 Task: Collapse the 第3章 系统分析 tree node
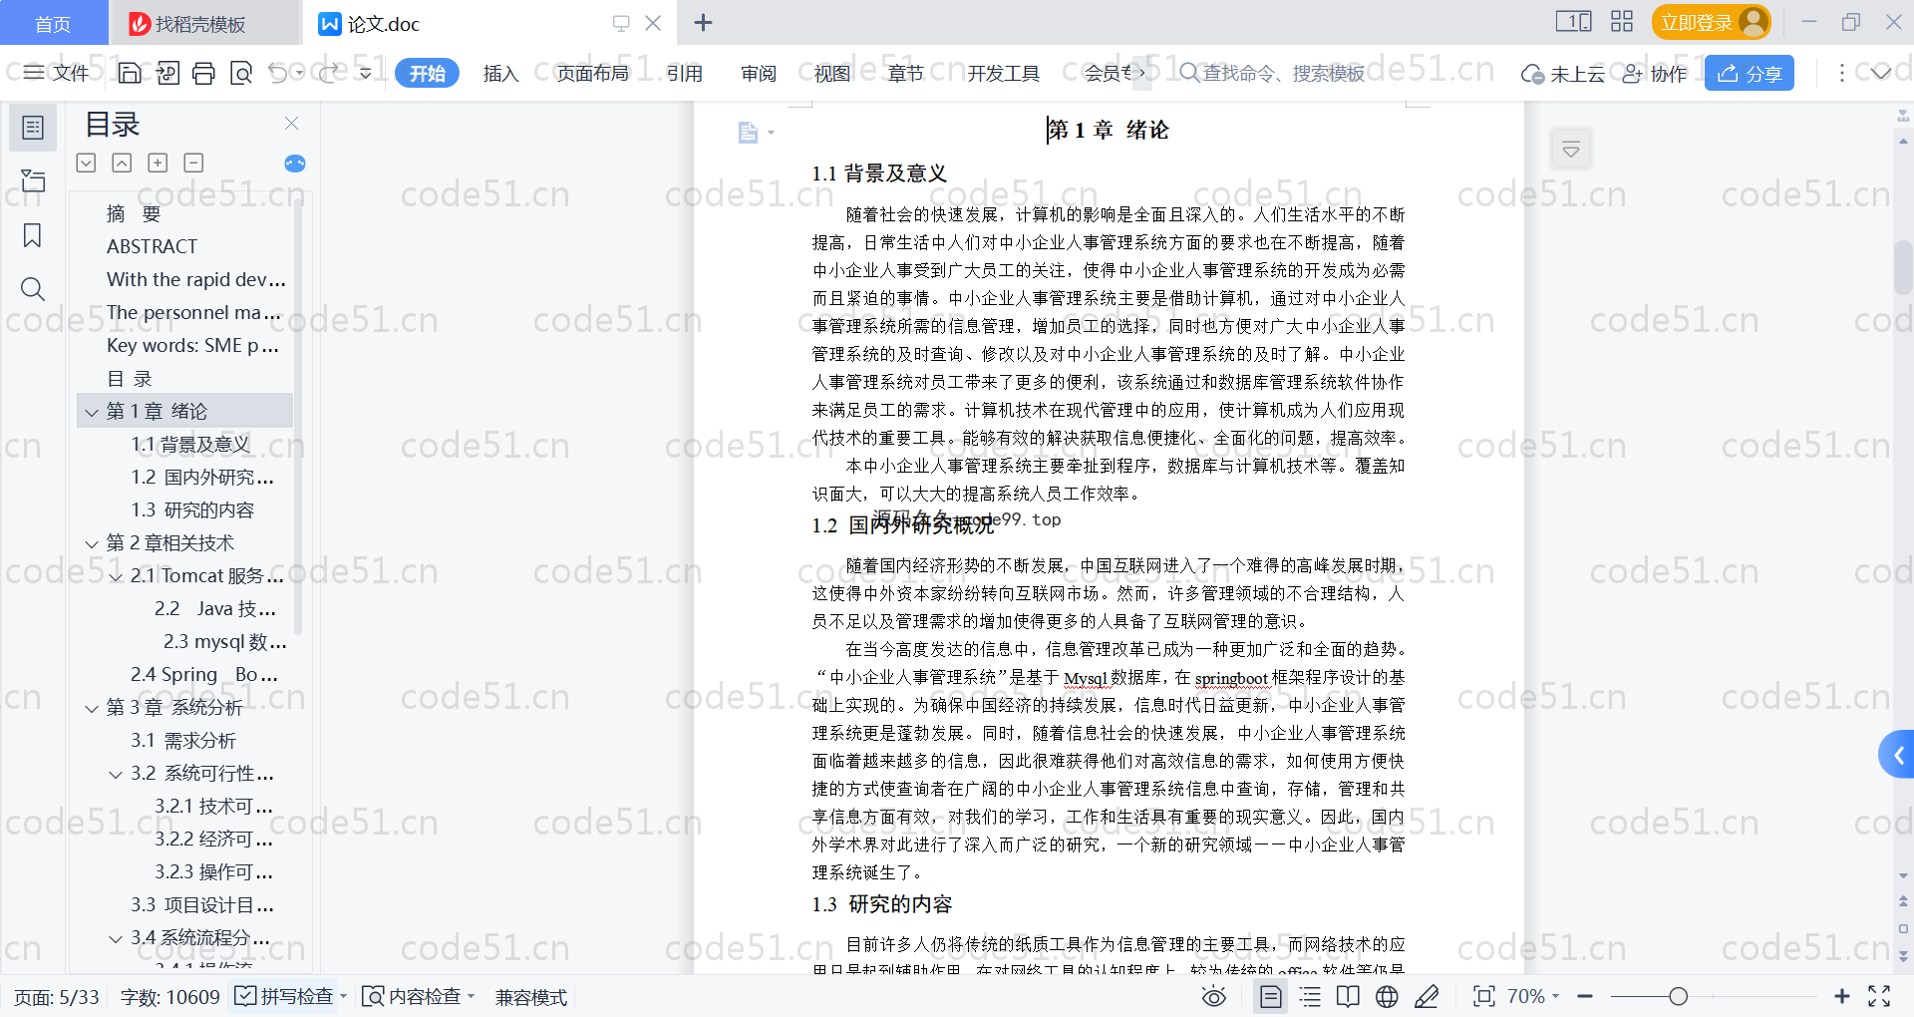[92, 709]
